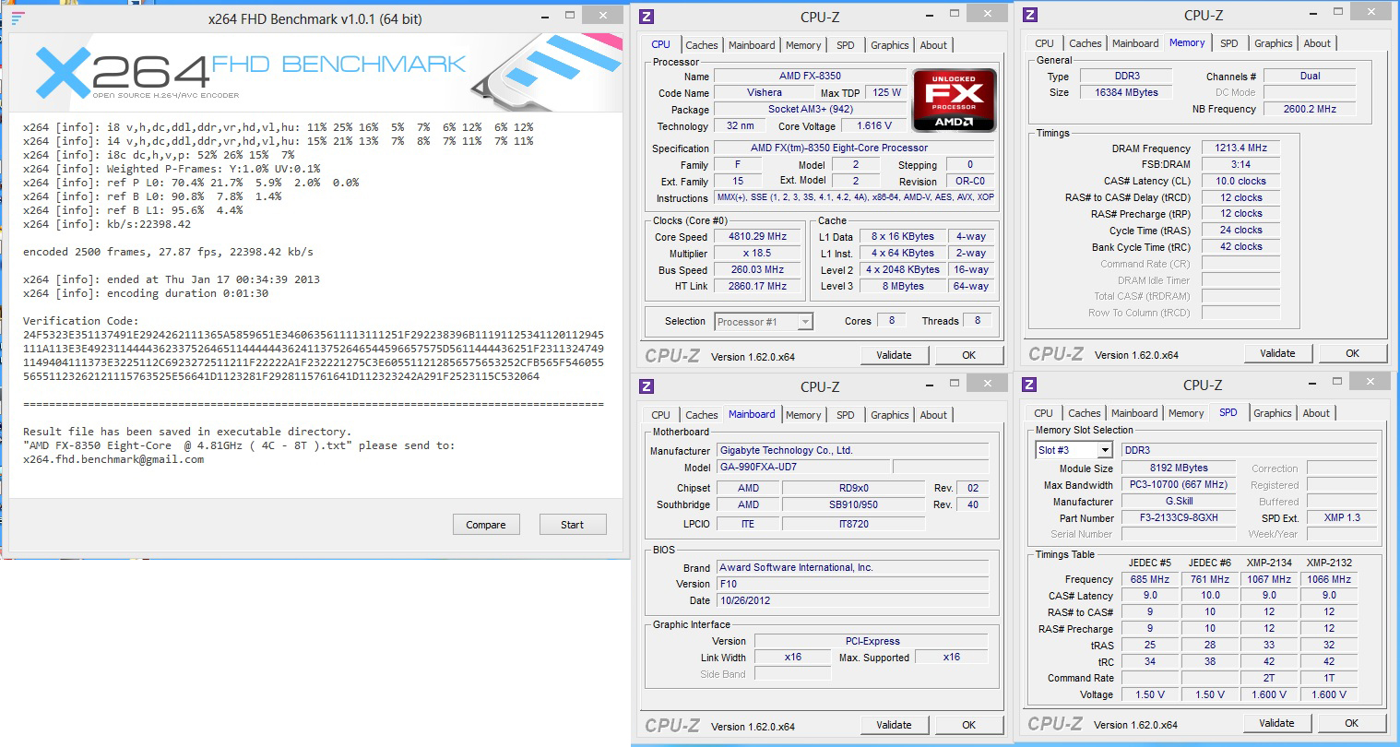Image resolution: width=1400 pixels, height=747 pixels.
Task: Click the AMD FX Unlocked processor logo
Action: [954, 101]
